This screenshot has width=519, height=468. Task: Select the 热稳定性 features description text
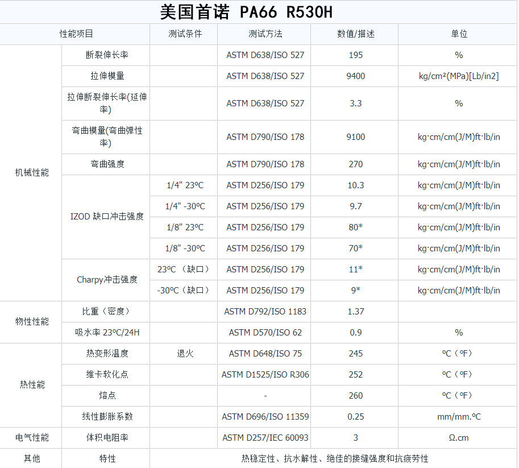(334, 459)
